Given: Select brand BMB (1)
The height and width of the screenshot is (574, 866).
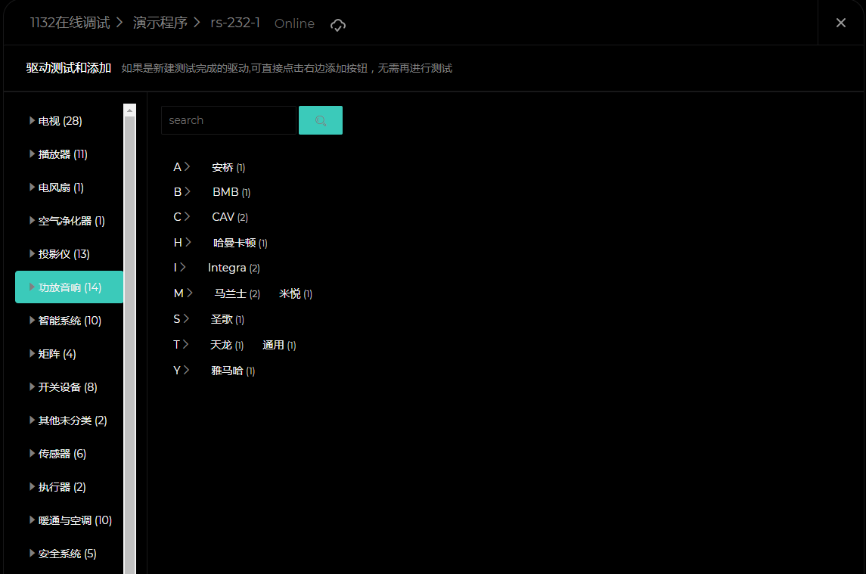Looking at the screenshot, I should click(231, 192).
